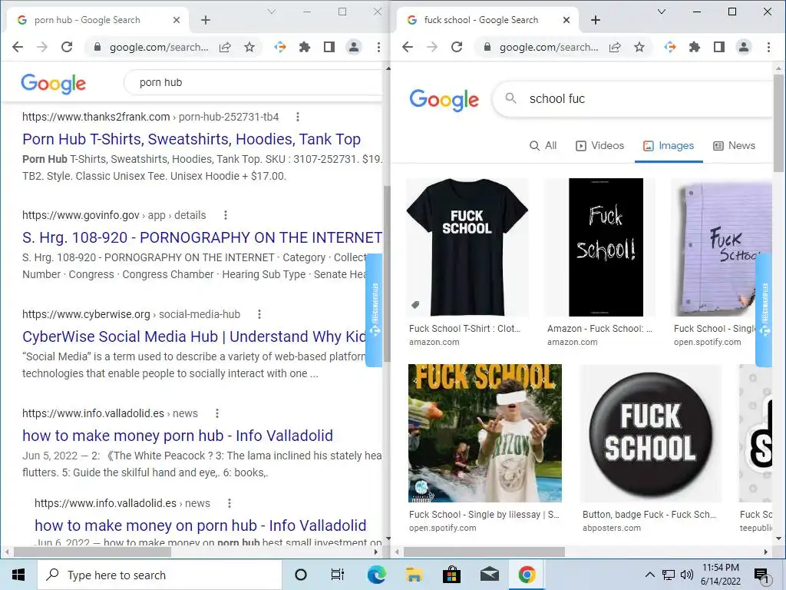View site info via the lock icon in the left window
Viewport: 786px width, 590px height.
pyautogui.click(x=97, y=47)
